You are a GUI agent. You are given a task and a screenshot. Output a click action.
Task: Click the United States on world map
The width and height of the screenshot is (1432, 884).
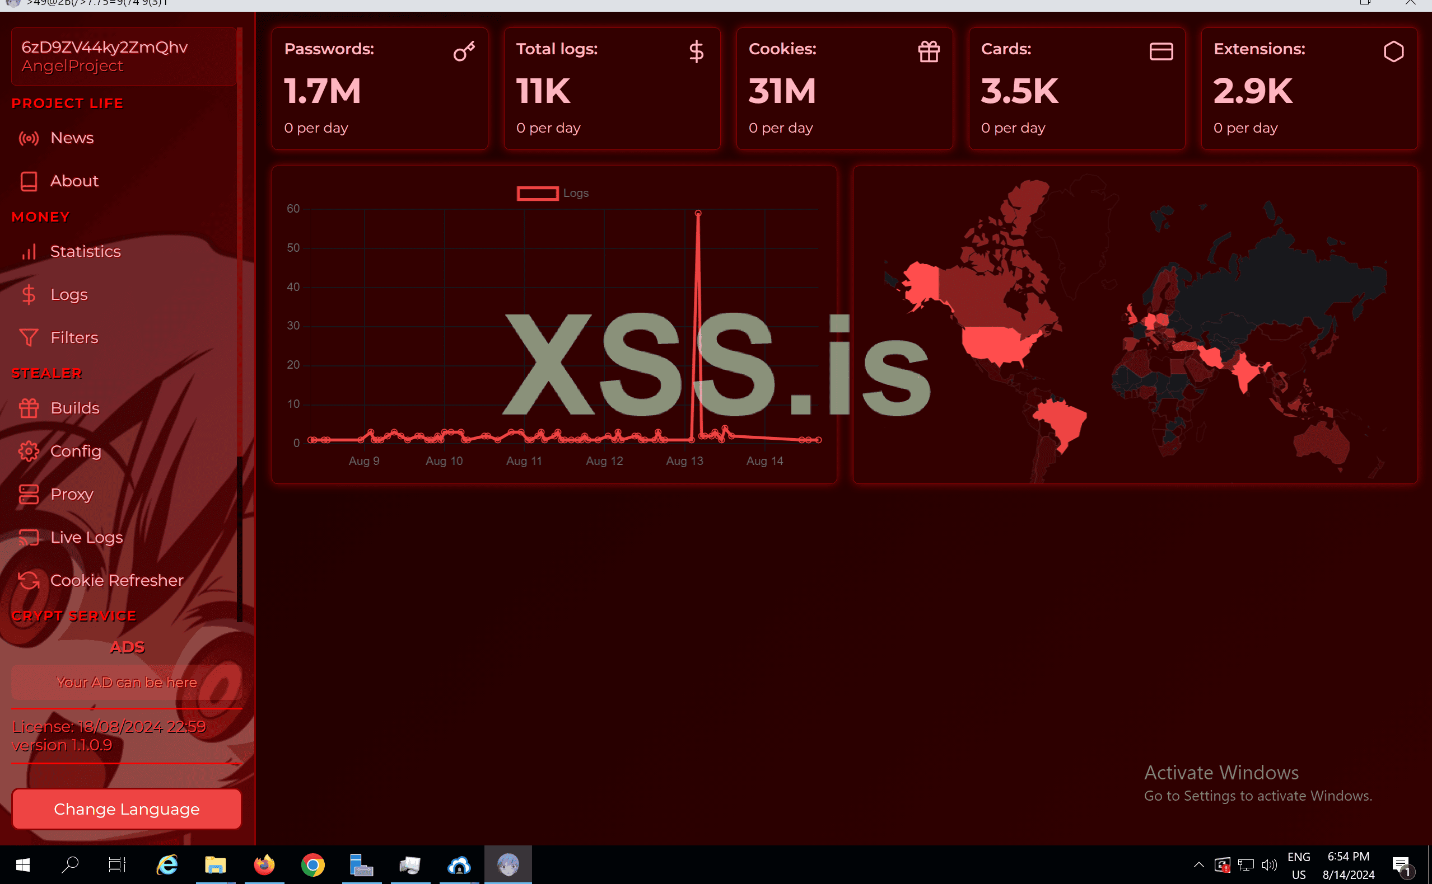coord(995,343)
